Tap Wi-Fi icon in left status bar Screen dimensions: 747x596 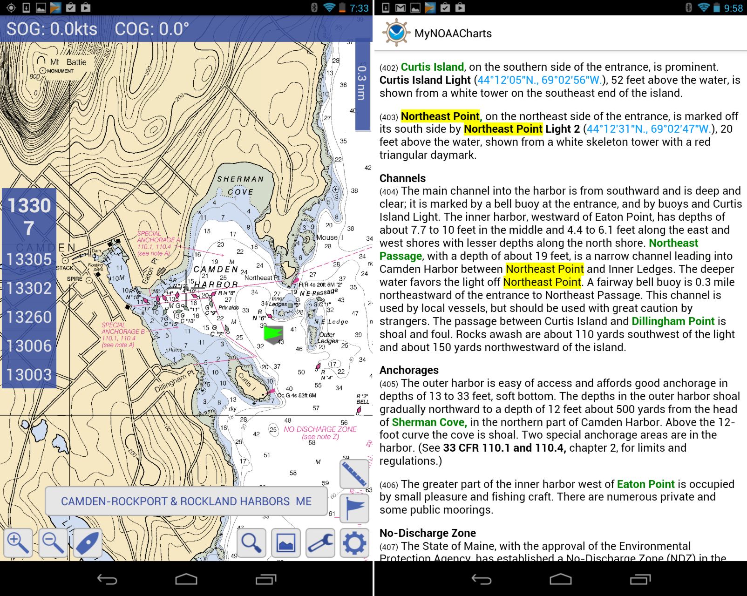tap(329, 7)
